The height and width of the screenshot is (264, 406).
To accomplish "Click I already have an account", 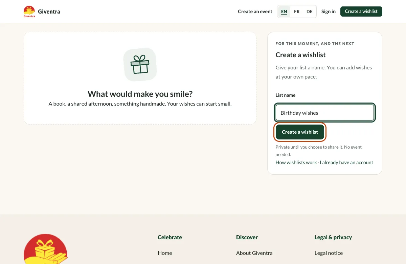I will click(346, 162).
